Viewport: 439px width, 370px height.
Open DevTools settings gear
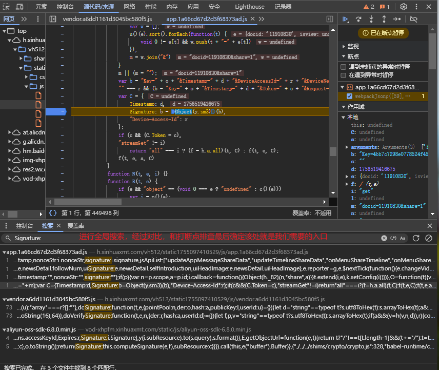(x=404, y=7)
